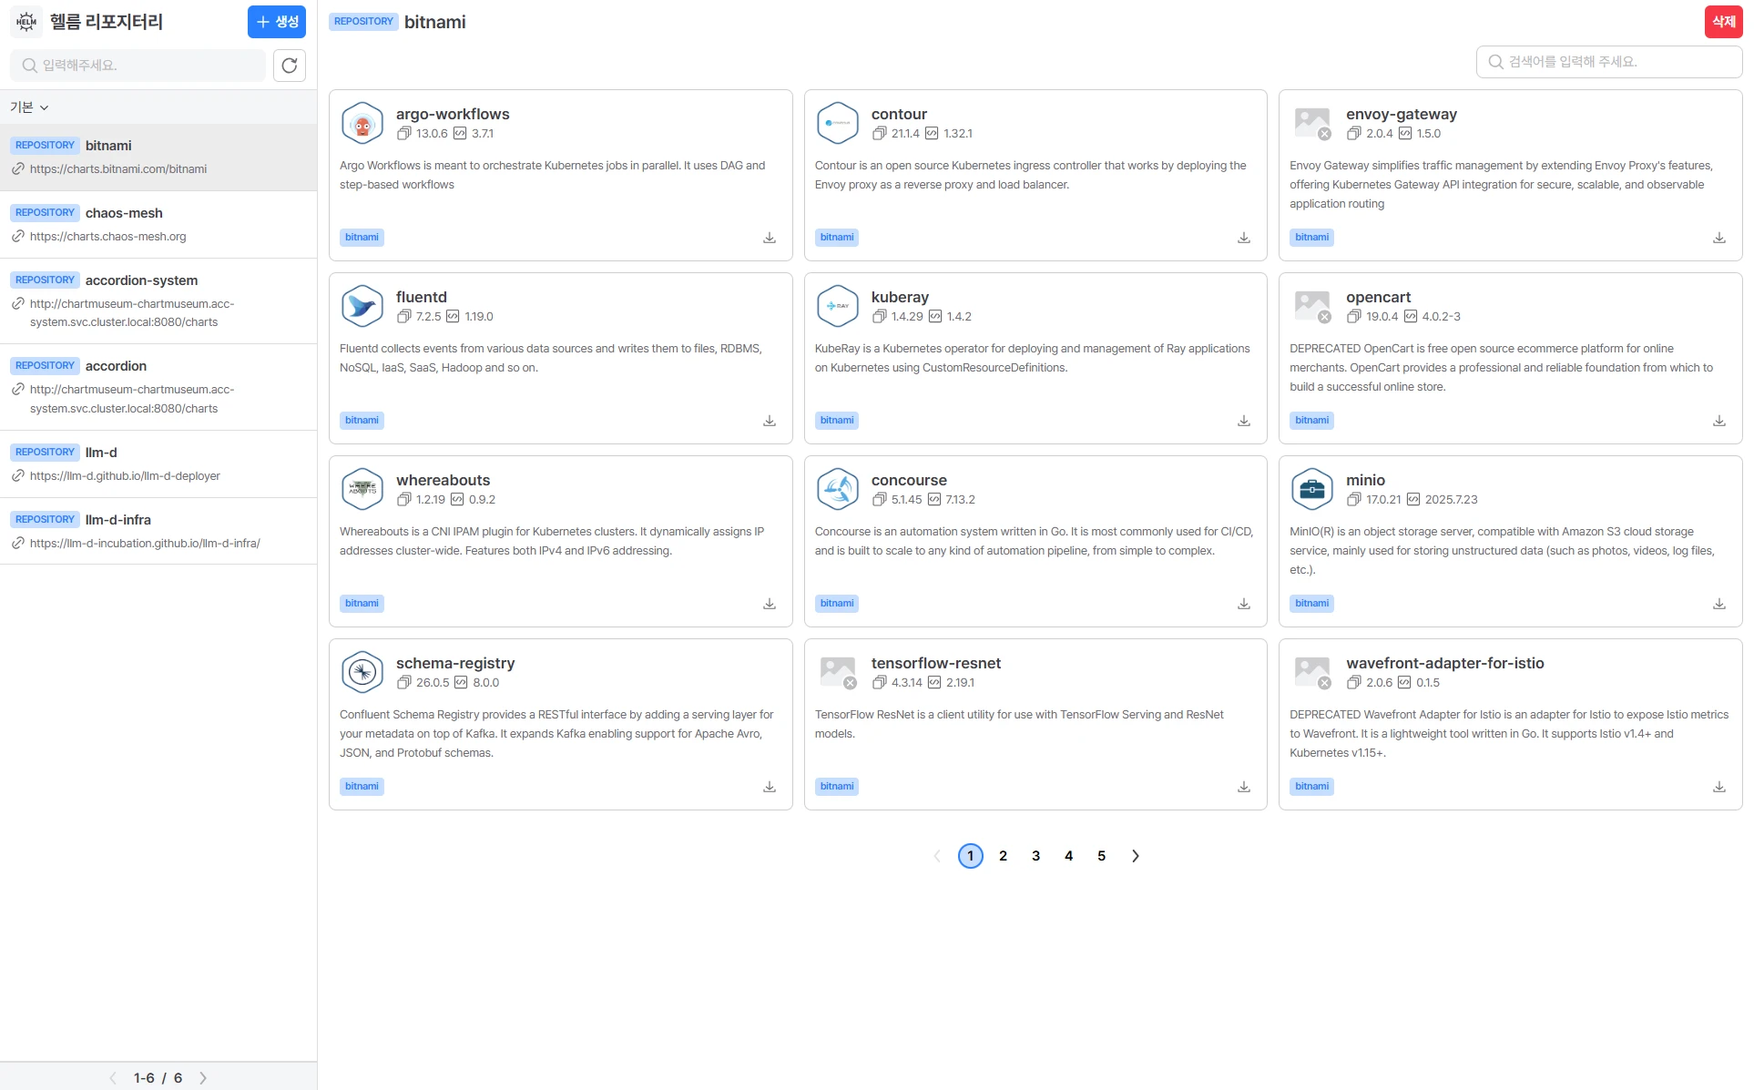Viewport: 1754px width, 1090px height.
Task: Focus the chart search field
Action: [x=1609, y=62]
